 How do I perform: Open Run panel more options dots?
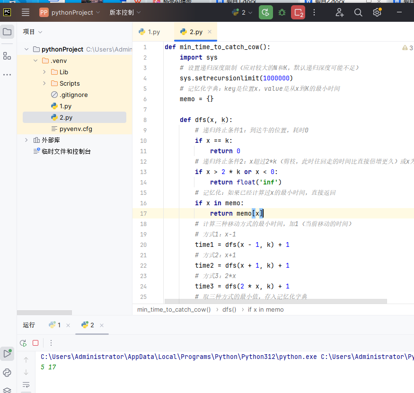(x=51, y=343)
